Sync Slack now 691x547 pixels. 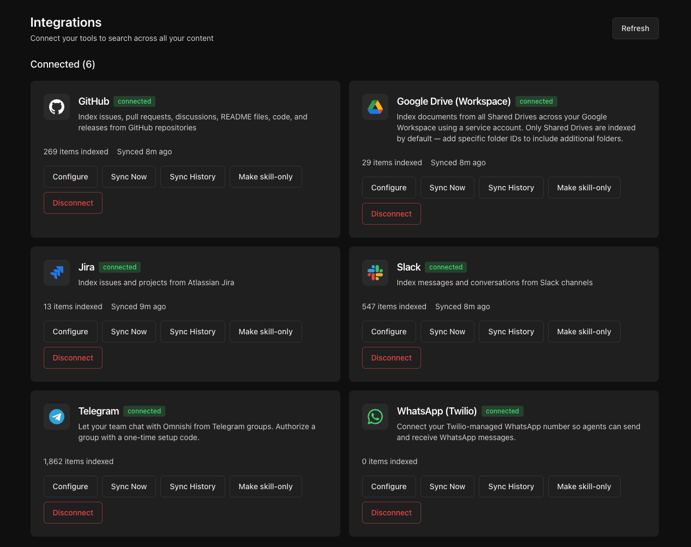click(x=447, y=332)
